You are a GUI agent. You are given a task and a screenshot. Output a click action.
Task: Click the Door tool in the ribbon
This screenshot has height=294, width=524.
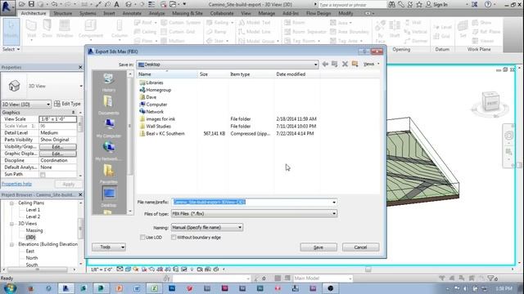pyautogui.click(x=47, y=29)
